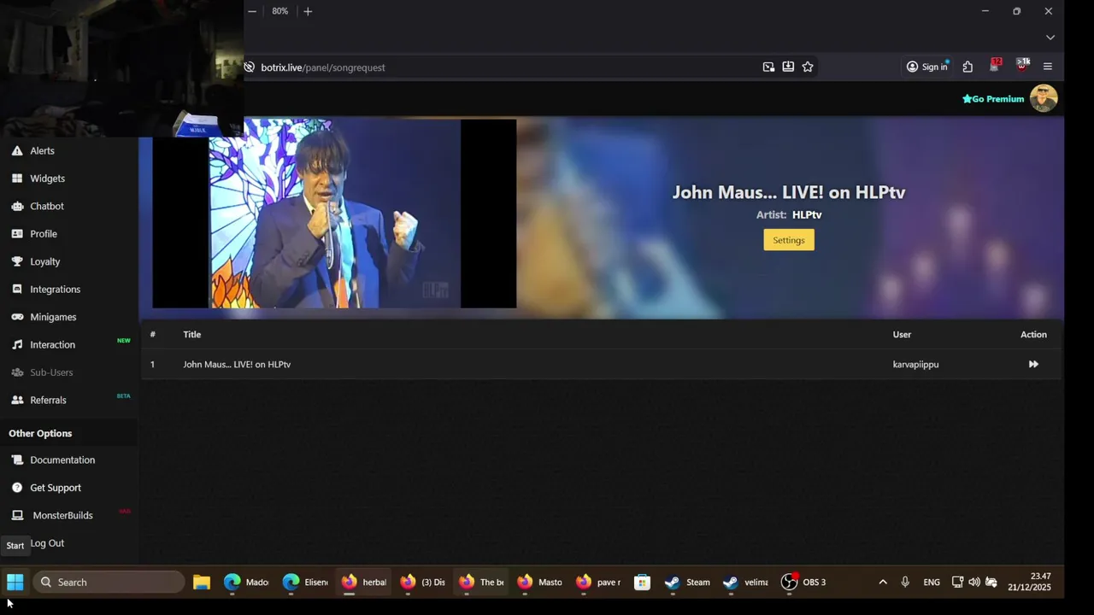Click the extension showing >1k badge
The width and height of the screenshot is (1094, 615).
coord(1022,66)
